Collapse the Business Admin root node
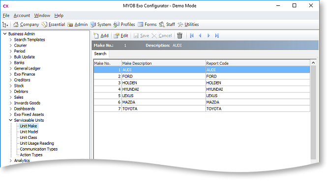The width and height of the screenshot is (327, 181). 5,34
